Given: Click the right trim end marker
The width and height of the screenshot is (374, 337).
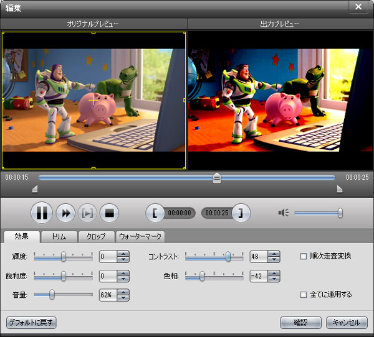Looking at the screenshot, I should [340, 189].
